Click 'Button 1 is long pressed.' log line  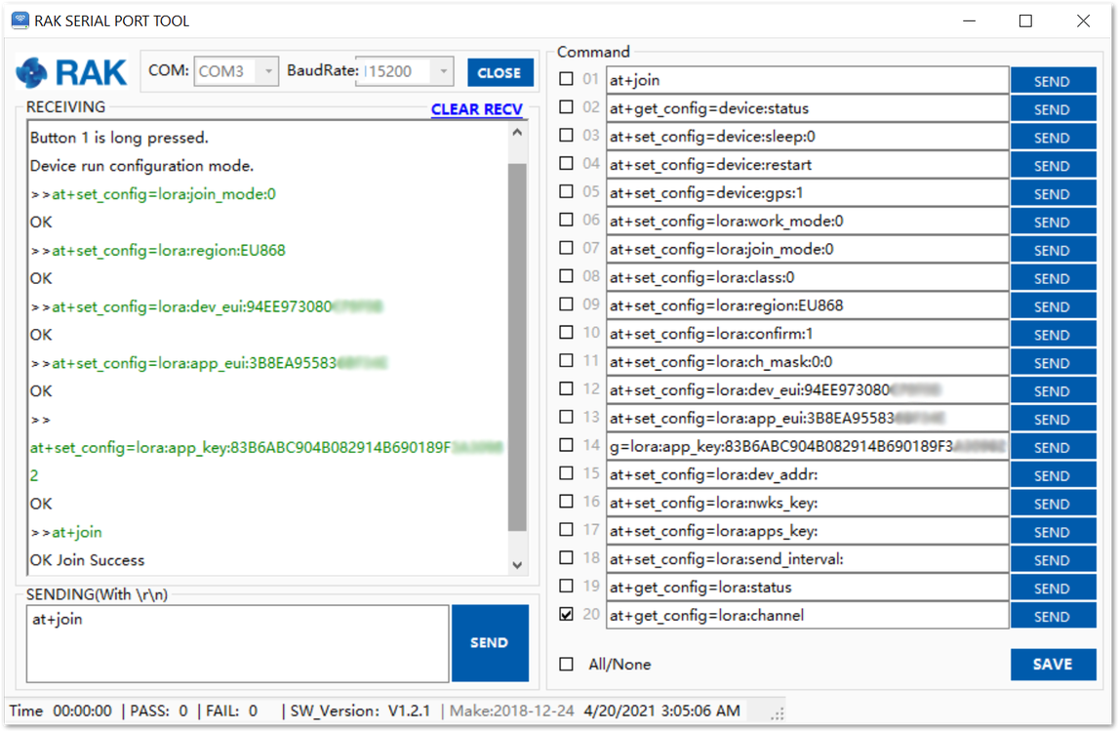click(x=119, y=138)
